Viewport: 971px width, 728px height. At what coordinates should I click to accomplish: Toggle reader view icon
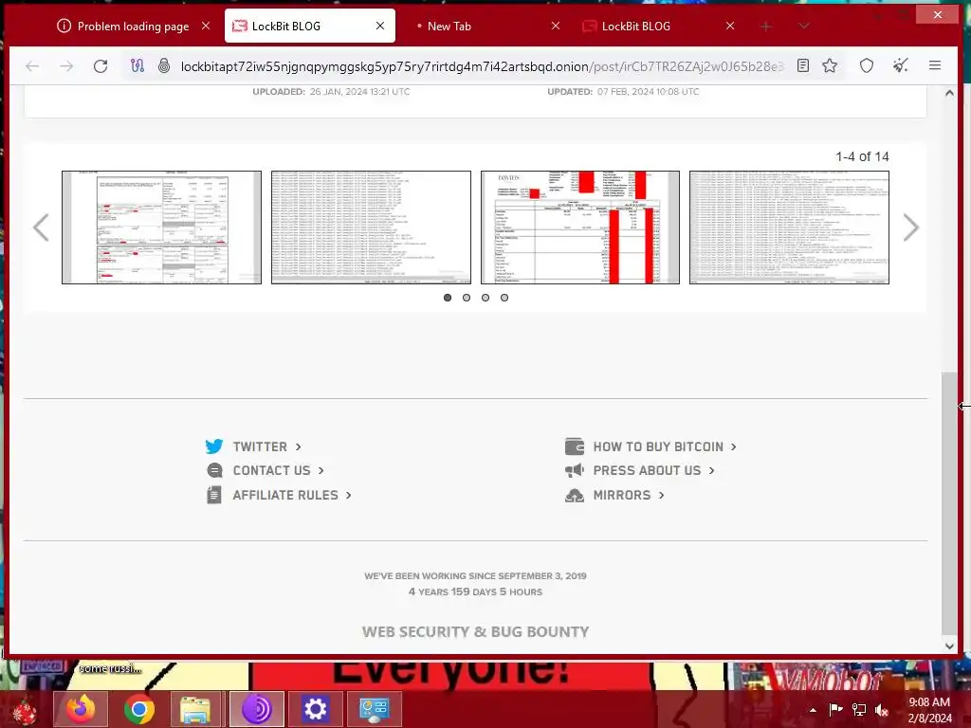point(803,65)
